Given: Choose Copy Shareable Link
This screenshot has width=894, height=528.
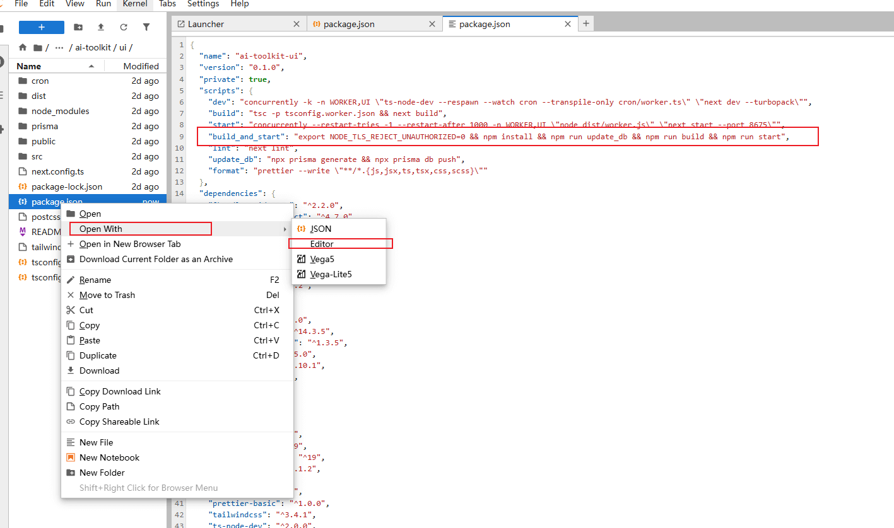Looking at the screenshot, I should (177, 422).
